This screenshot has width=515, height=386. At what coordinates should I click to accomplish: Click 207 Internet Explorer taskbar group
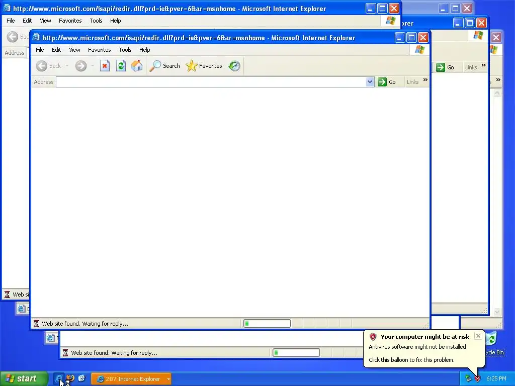coord(131,379)
